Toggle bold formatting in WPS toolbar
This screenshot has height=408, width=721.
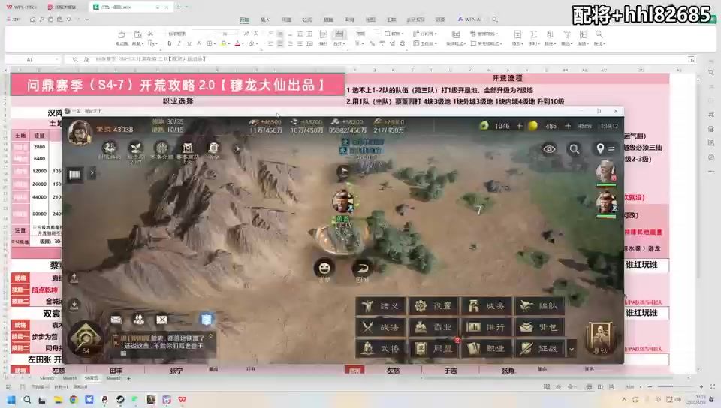click(x=169, y=43)
